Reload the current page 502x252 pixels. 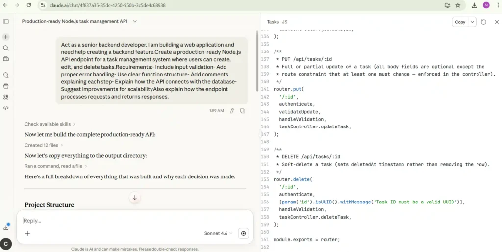tap(29, 5)
